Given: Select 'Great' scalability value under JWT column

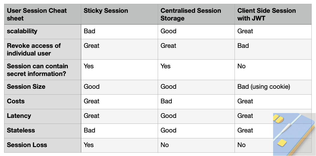Looking at the screenshot, I should [x=273, y=32].
